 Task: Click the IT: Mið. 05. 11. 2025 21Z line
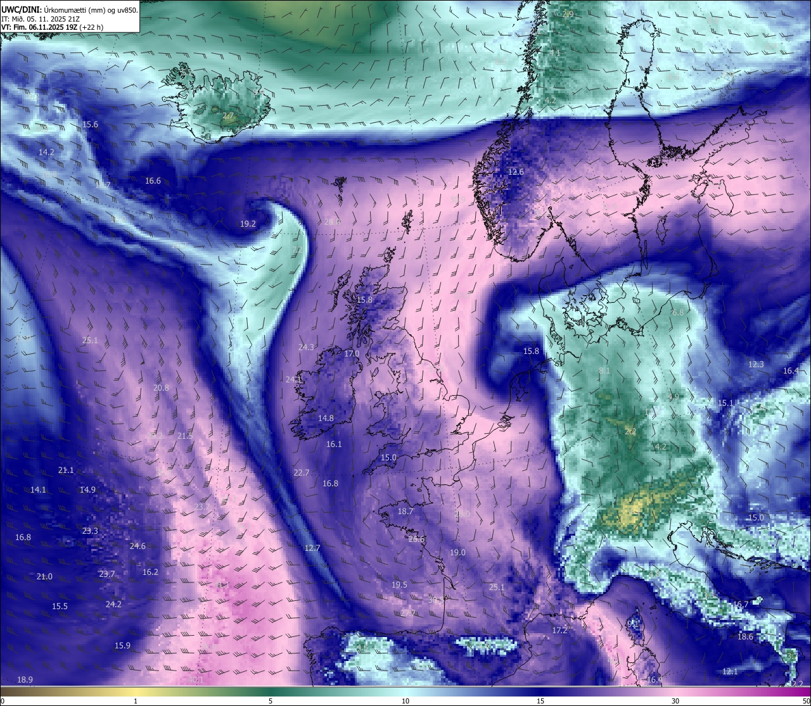[x=41, y=18]
